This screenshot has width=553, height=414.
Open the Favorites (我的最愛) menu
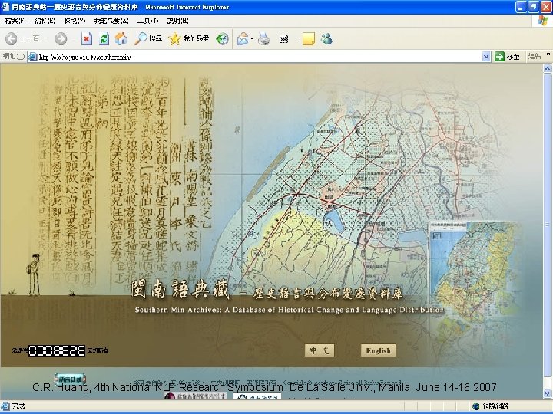111,21
